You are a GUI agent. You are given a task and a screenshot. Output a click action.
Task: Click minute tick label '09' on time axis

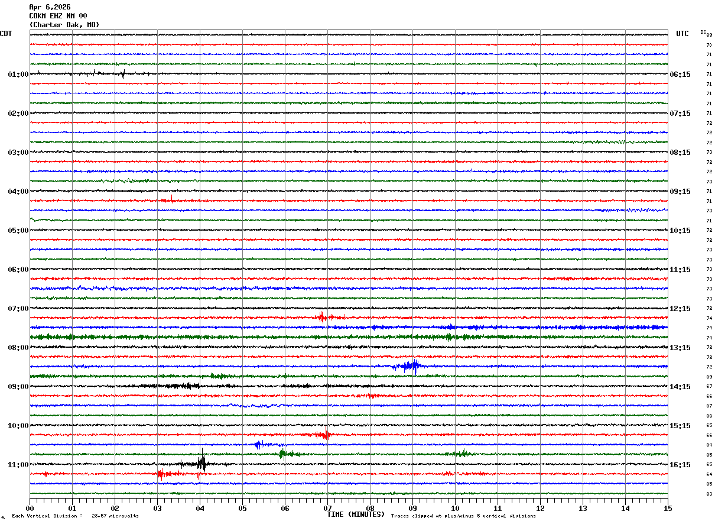coord(413,508)
